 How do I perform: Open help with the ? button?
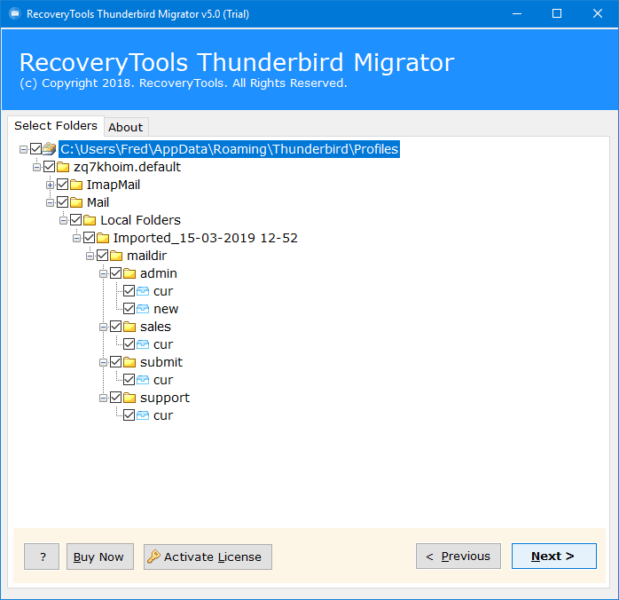click(x=42, y=557)
